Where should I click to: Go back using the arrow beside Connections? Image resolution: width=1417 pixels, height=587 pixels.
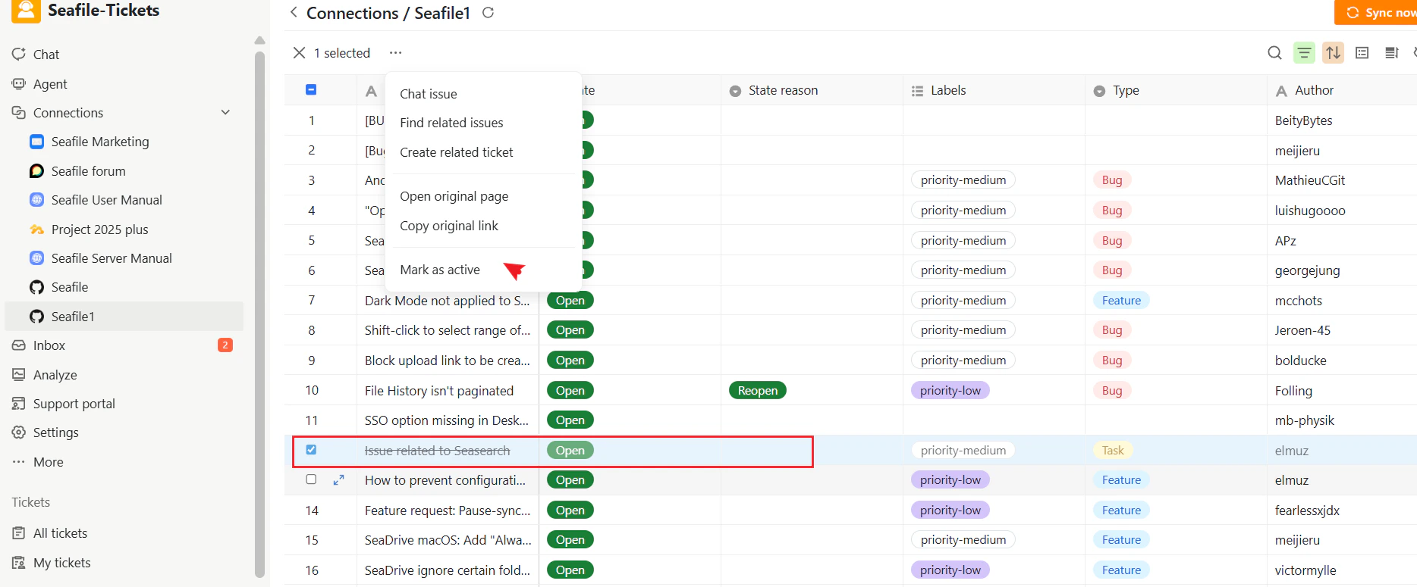pyautogui.click(x=294, y=12)
